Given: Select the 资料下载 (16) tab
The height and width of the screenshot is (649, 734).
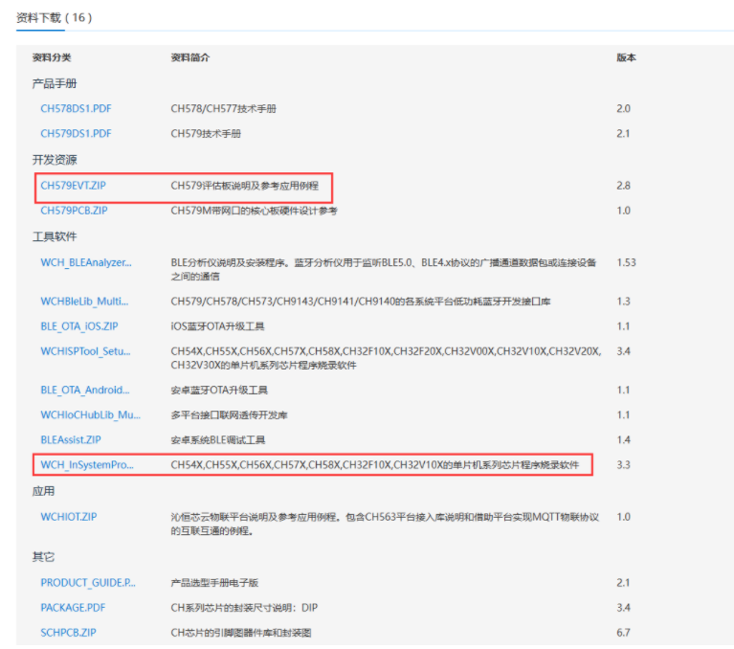Looking at the screenshot, I should (54, 18).
